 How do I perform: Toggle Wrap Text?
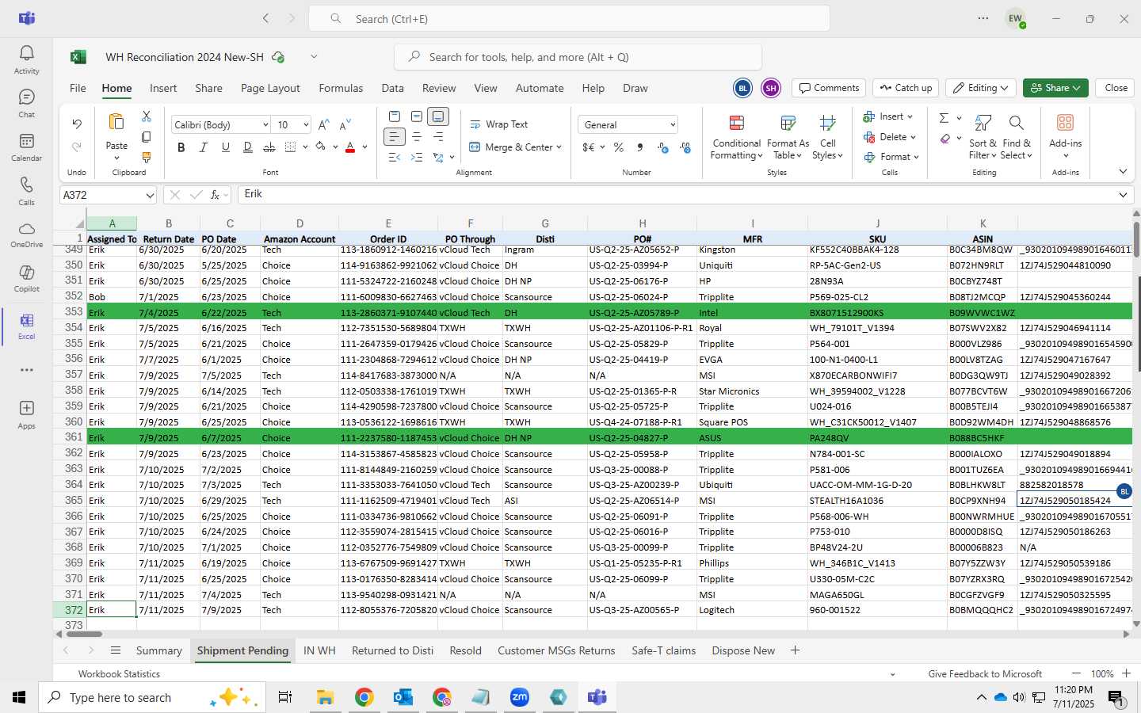(x=498, y=124)
